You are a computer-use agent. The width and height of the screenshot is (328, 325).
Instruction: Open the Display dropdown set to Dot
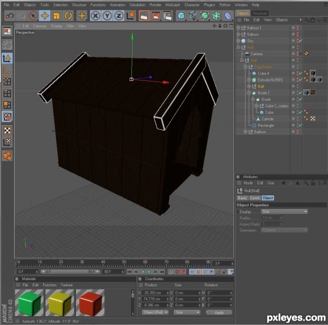tap(284, 212)
